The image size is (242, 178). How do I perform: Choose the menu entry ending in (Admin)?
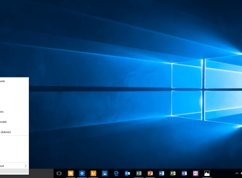point(14,132)
